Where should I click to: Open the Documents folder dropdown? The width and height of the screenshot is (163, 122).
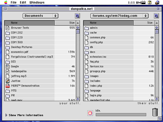pos(40,16)
